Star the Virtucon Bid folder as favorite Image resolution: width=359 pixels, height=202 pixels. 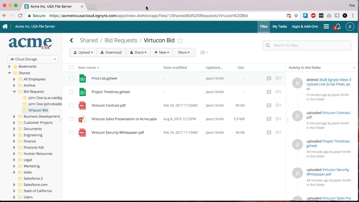click(180, 40)
